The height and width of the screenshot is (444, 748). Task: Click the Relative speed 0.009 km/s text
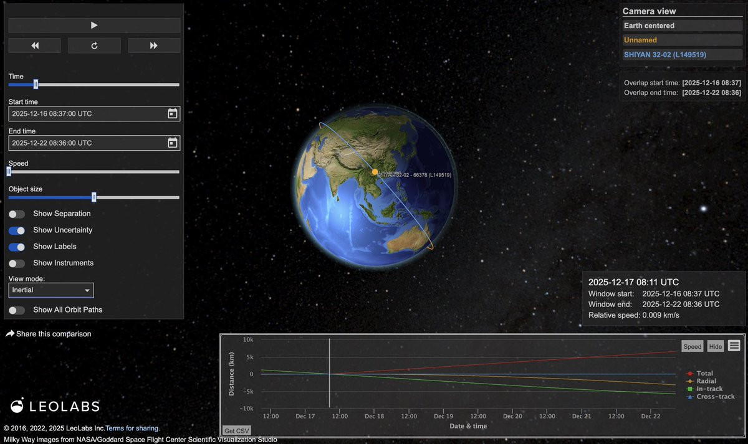(634, 315)
